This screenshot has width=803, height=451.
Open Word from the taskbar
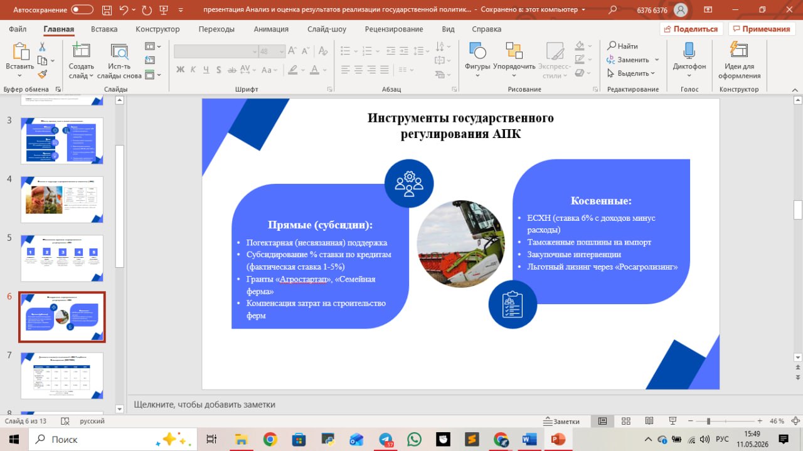pos(529,440)
